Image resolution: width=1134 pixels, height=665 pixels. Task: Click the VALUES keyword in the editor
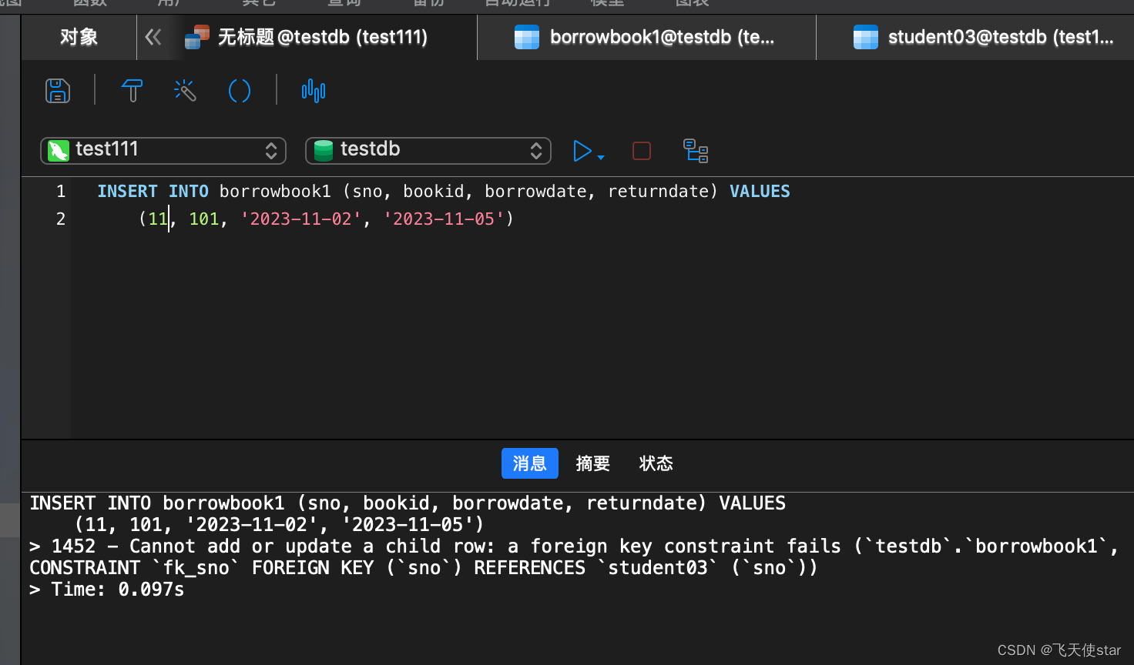point(760,191)
